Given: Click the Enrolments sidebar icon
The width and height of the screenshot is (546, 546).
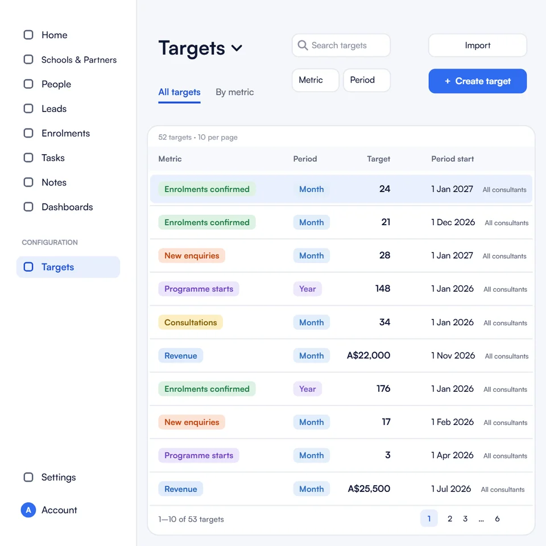Looking at the screenshot, I should [x=28, y=133].
